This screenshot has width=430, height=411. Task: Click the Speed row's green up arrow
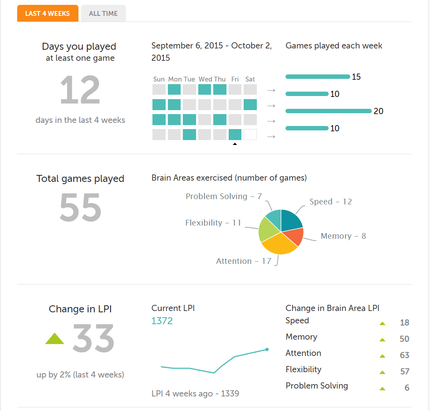[382, 323]
